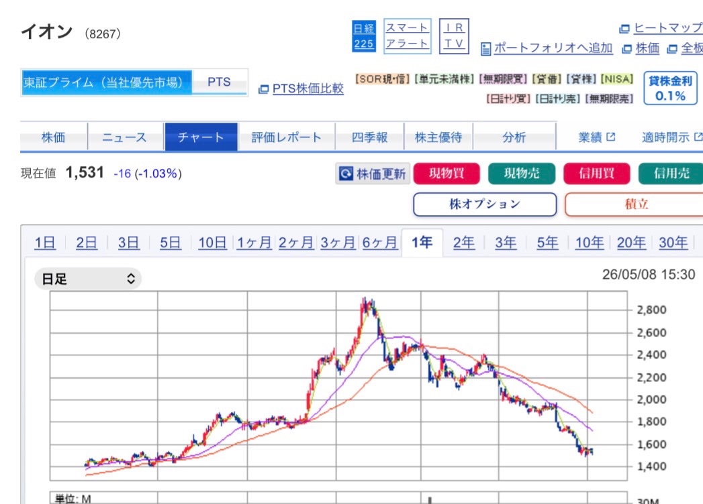Select the 3ヶ月 chart range
Viewport: 703px width, 504px height.
click(338, 243)
